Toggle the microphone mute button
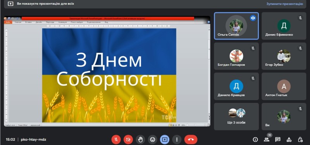The height and width of the screenshot is (145, 310). [116, 140]
